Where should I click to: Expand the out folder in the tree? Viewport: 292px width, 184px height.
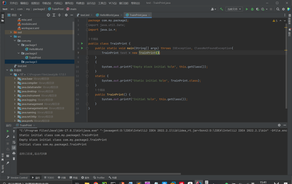pyautogui.click(x=11, y=32)
